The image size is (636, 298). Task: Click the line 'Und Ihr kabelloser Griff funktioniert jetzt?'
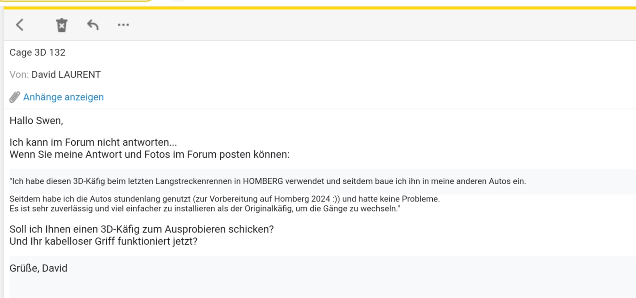pos(103,241)
